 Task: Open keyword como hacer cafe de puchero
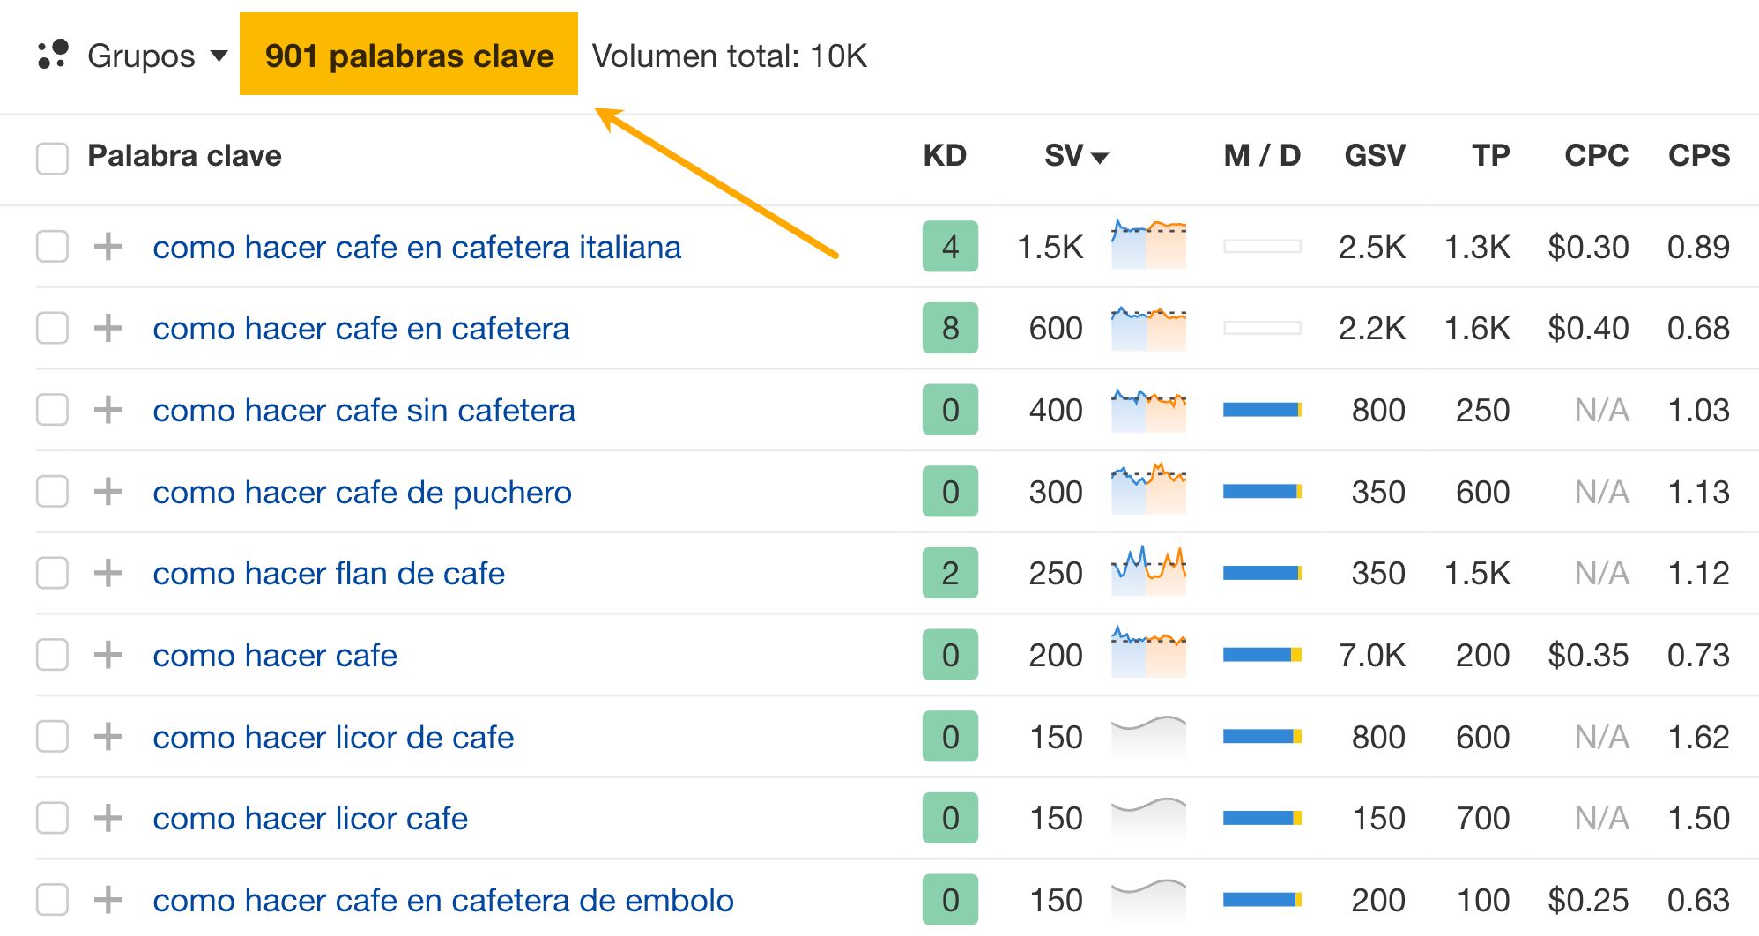[x=362, y=492]
